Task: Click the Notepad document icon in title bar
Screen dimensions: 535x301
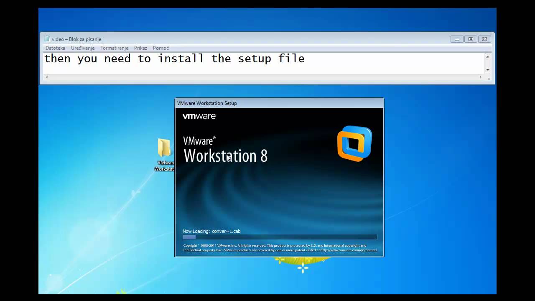Action: (x=47, y=39)
